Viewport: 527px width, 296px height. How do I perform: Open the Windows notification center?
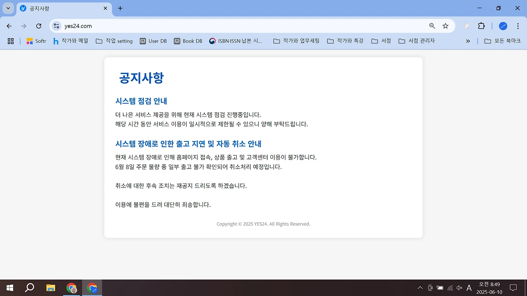click(x=513, y=288)
